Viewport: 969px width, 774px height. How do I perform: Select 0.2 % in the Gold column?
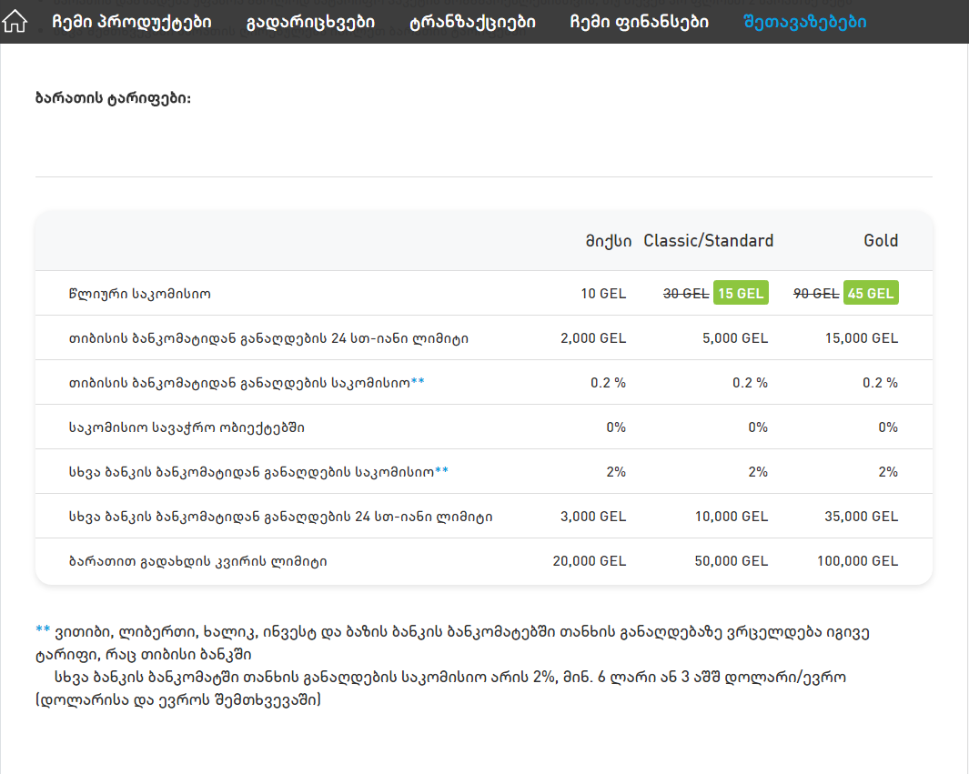[x=880, y=383]
